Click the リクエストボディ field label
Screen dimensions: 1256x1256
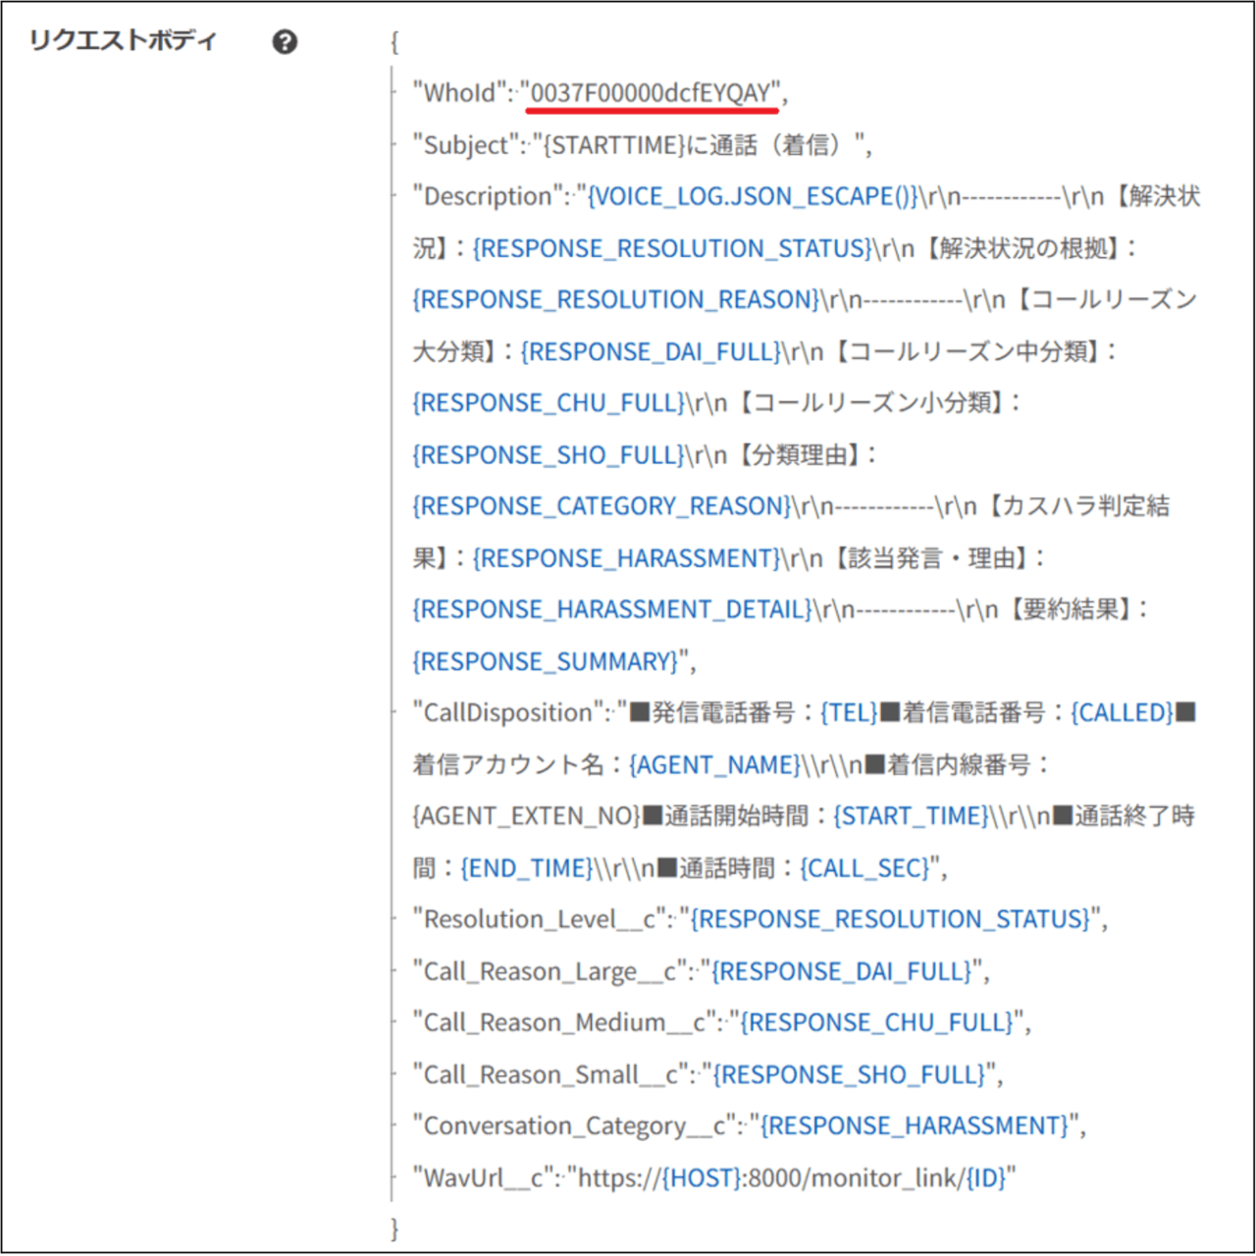(123, 41)
